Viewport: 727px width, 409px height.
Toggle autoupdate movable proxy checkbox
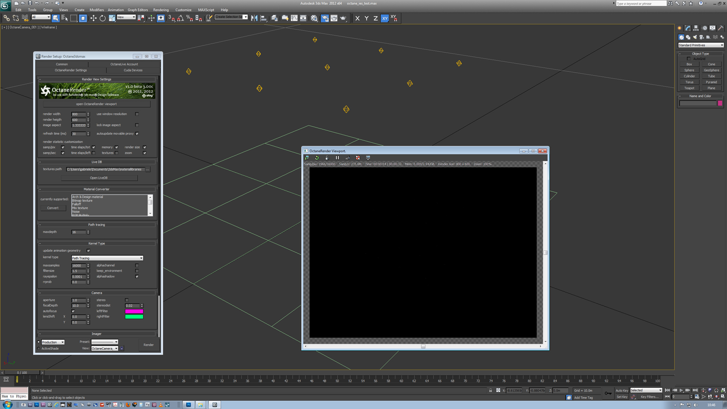tap(137, 134)
